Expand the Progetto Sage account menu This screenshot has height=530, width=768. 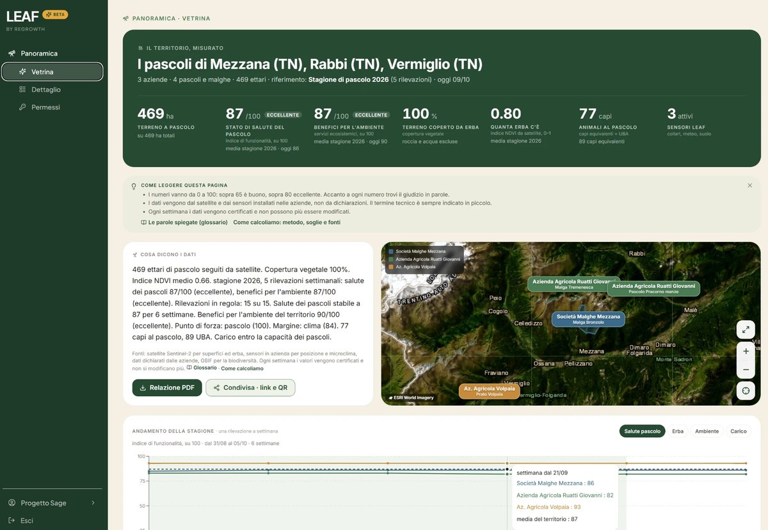(52, 502)
